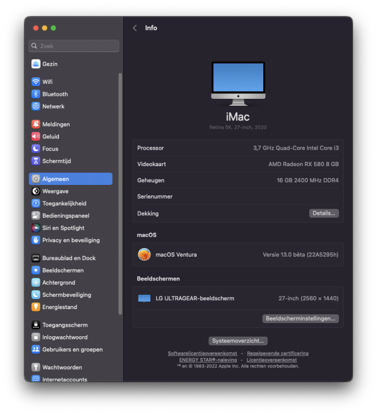The image size is (377, 414).
Task: Click the Videokaart row label
Action: (152, 164)
